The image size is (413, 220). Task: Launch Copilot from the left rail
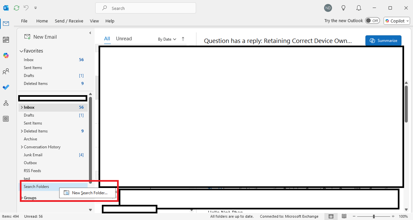(x=6, y=55)
